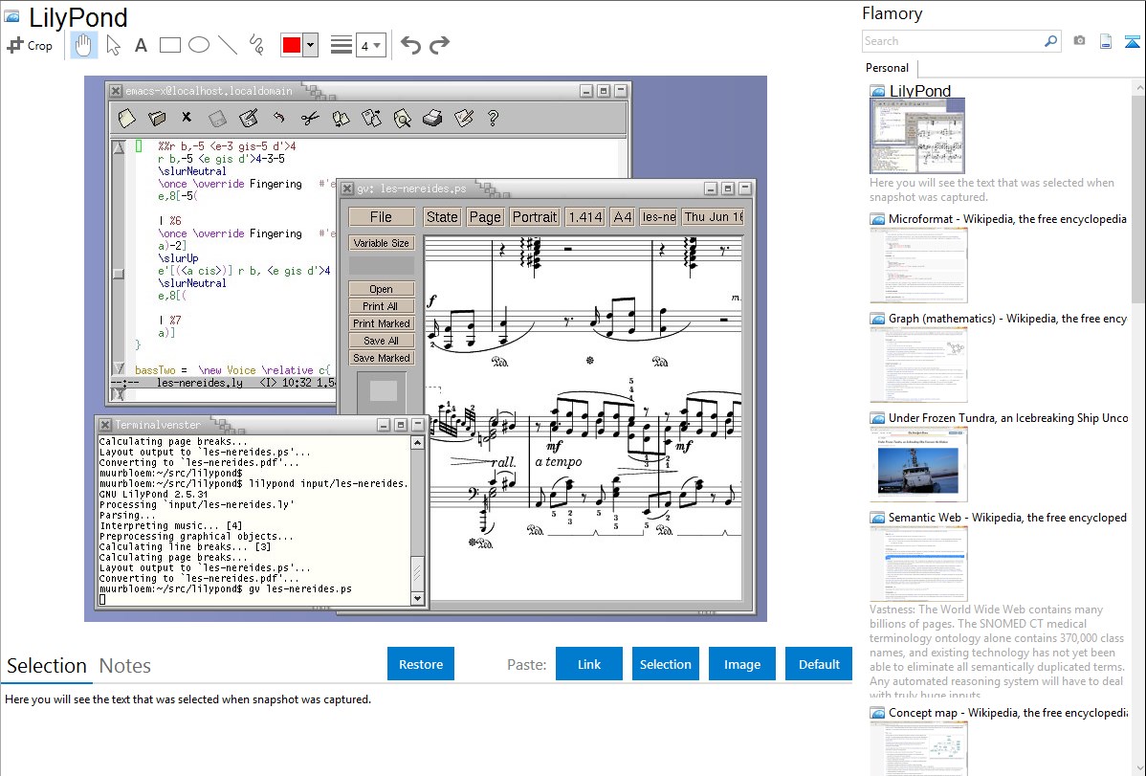Click the paste Link button
The height and width of the screenshot is (776, 1146).
(589, 664)
